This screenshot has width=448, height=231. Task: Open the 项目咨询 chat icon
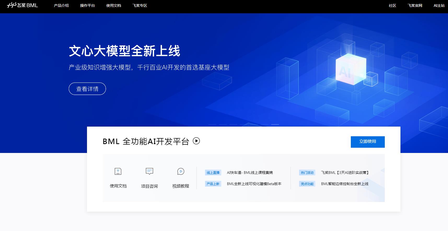click(149, 171)
